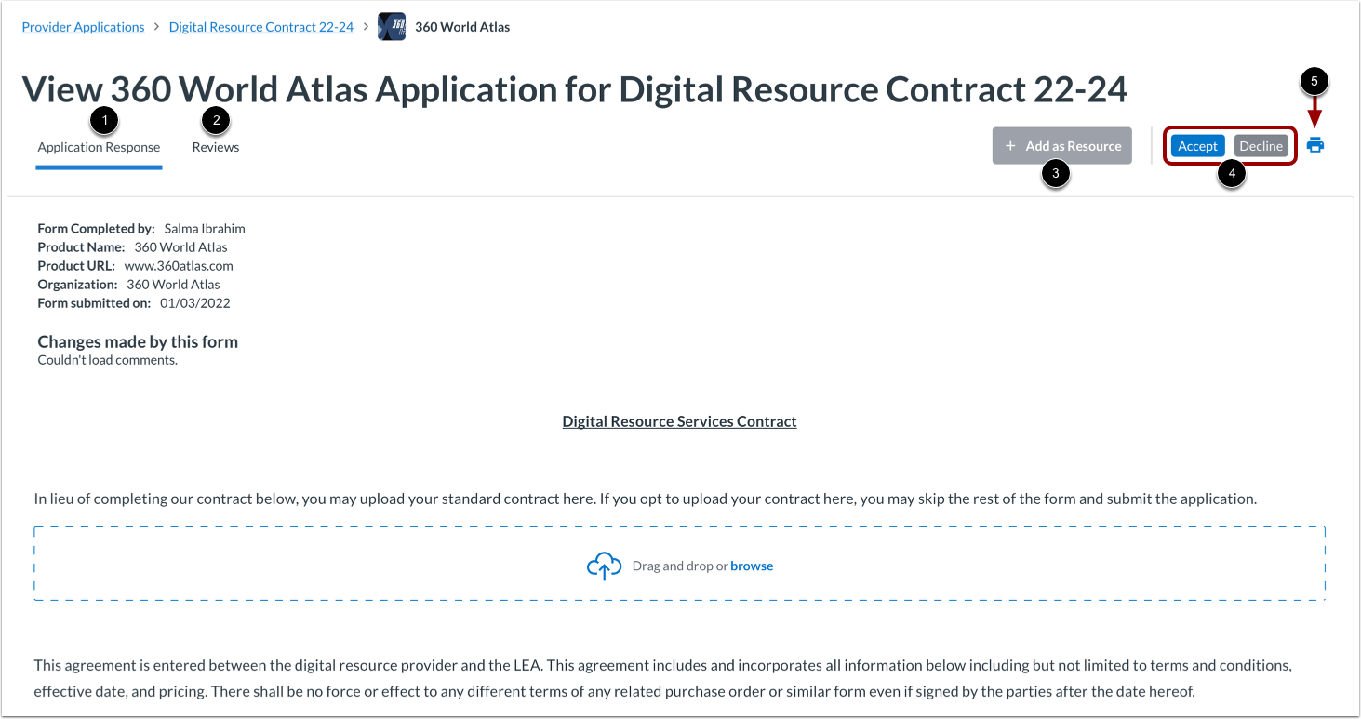Open the Application Response tab

99,146
